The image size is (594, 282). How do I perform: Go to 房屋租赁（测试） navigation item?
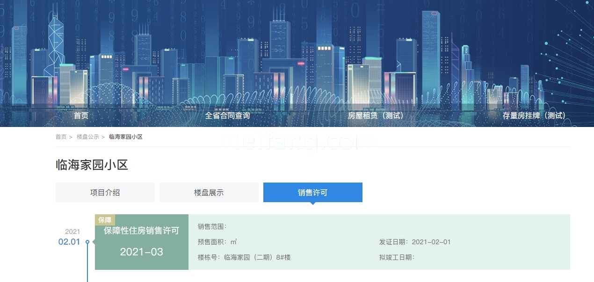coord(375,116)
